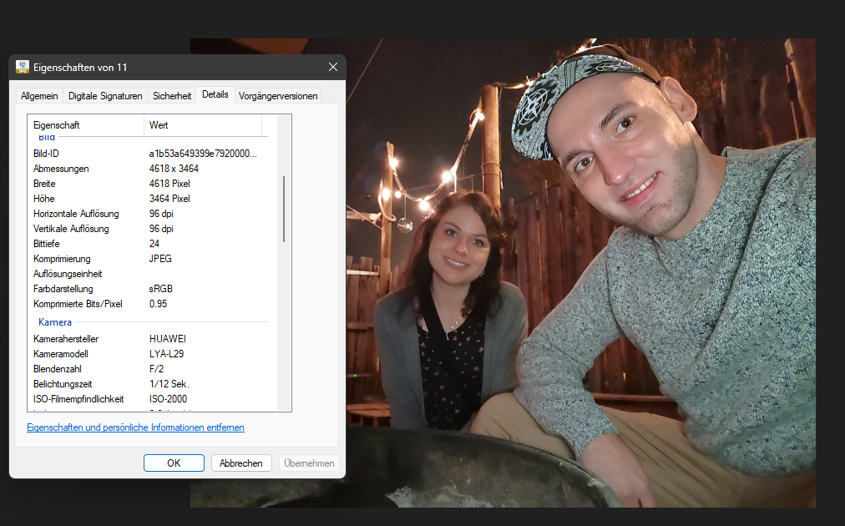Click the Farbdarstellung value sRGB
Image resolution: width=845 pixels, height=526 pixels.
click(161, 289)
